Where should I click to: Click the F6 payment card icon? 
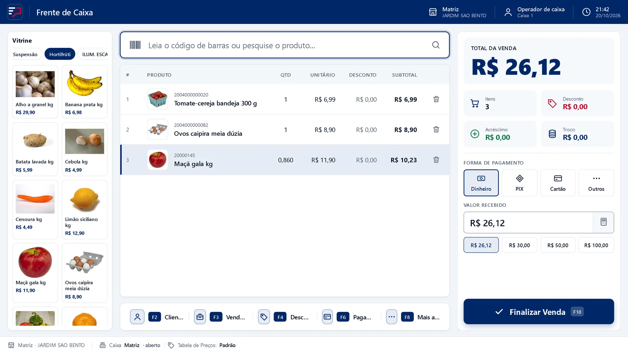click(327, 317)
